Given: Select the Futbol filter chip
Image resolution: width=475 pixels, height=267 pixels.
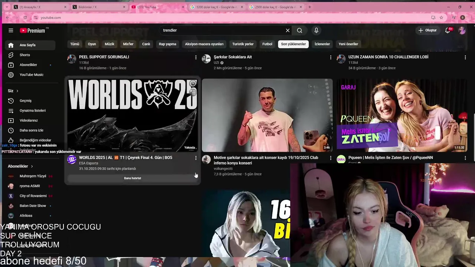Looking at the screenshot, I should click(267, 44).
